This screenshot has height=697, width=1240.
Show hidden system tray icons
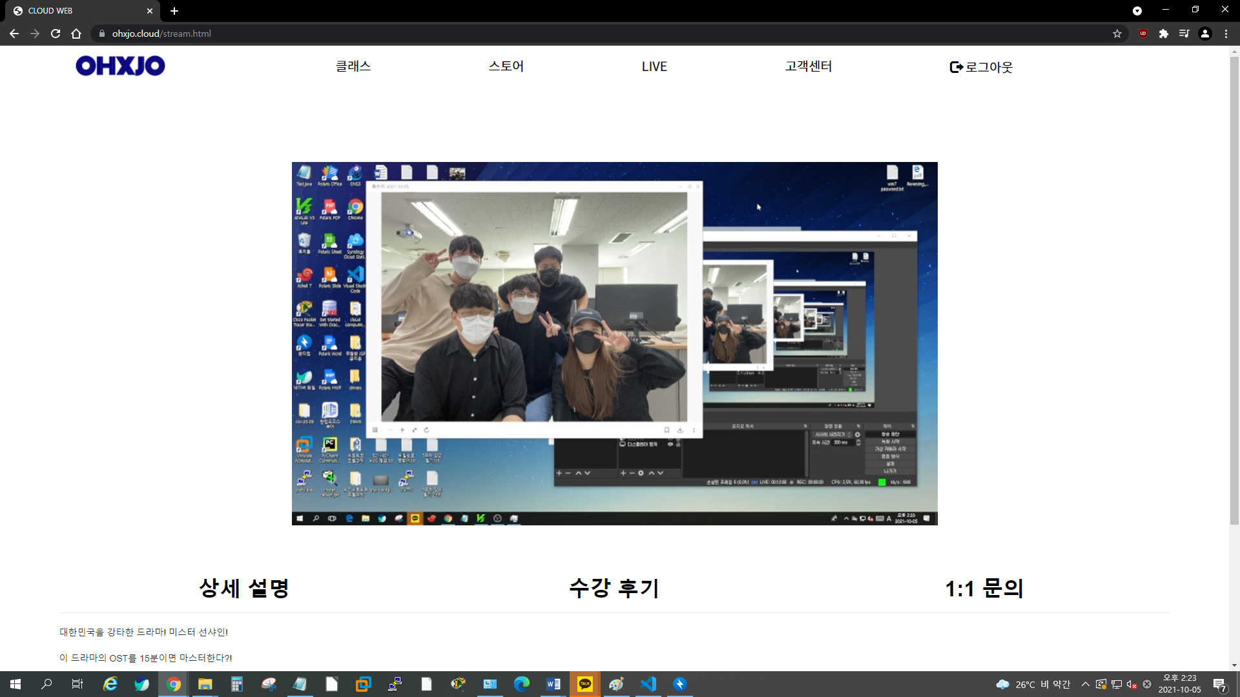point(1086,684)
